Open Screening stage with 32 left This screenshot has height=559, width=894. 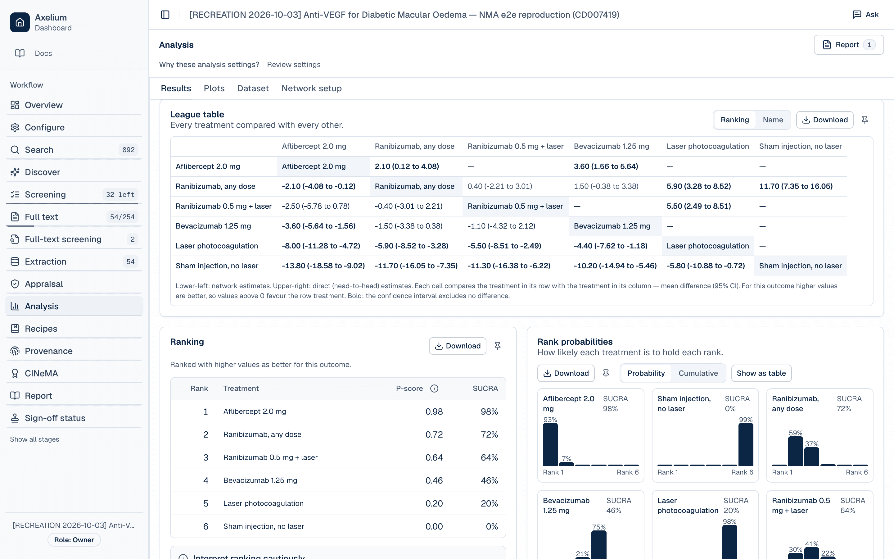74,194
